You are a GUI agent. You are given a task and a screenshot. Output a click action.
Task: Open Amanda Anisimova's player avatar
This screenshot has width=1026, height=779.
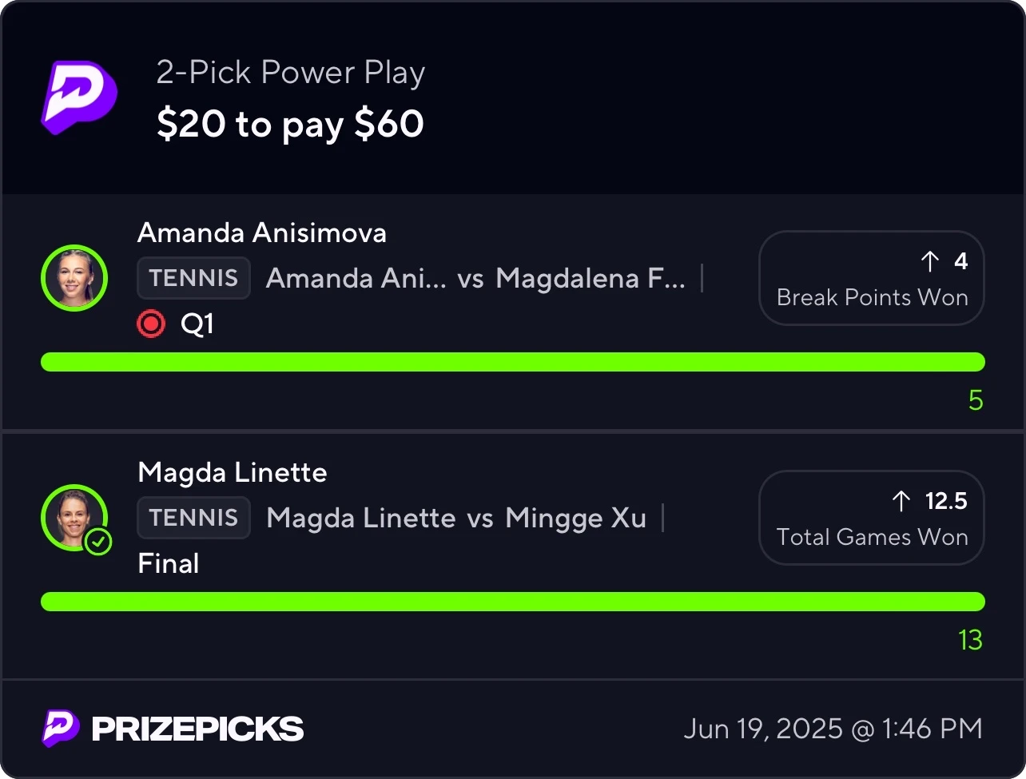[74, 278]
